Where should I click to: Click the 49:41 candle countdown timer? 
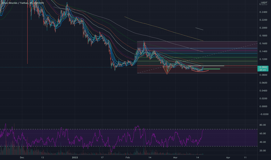(263, 70)
